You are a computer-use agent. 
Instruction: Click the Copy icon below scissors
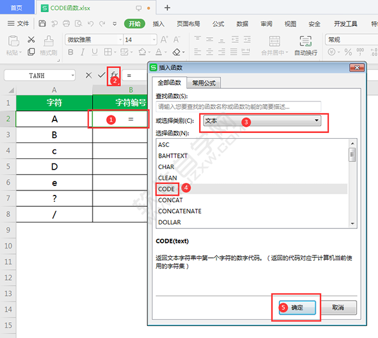pos(31,52)
